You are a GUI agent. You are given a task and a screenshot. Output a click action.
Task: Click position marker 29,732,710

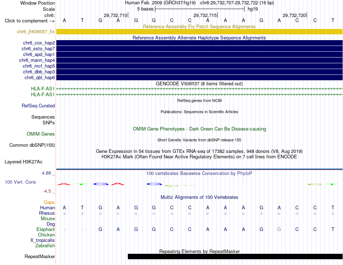116,15
